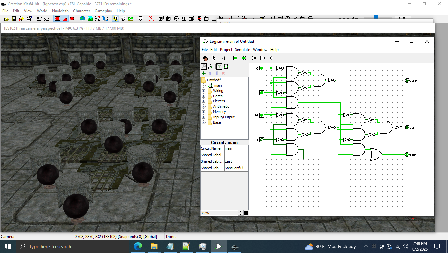The width and height of the screenshot is (448, 253).
Task: Toggle the lightbulb brightness button
Action: click(116, 19)
